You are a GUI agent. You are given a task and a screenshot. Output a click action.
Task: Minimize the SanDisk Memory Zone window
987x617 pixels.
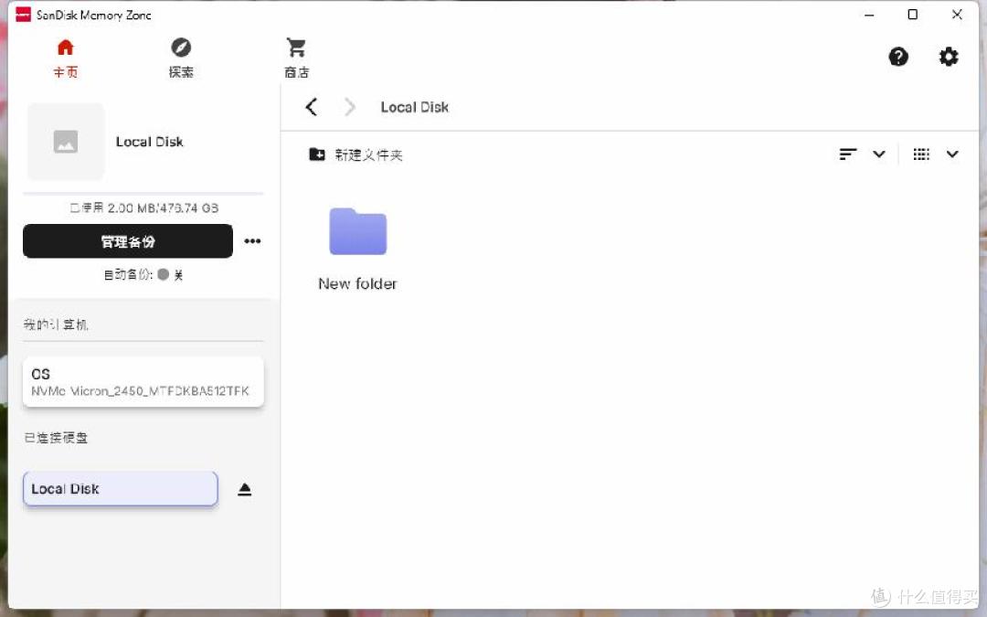[x=869, y=15]
